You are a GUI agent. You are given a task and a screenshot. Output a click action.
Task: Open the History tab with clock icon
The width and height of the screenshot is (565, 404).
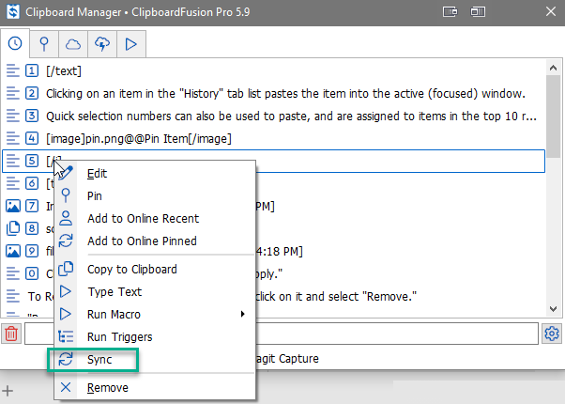(x=15, y=43)
